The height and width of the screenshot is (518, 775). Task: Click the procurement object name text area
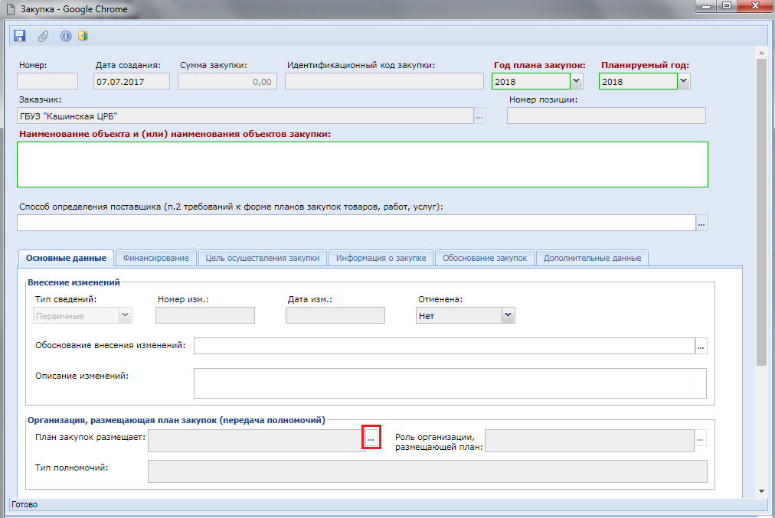(362, 165)
